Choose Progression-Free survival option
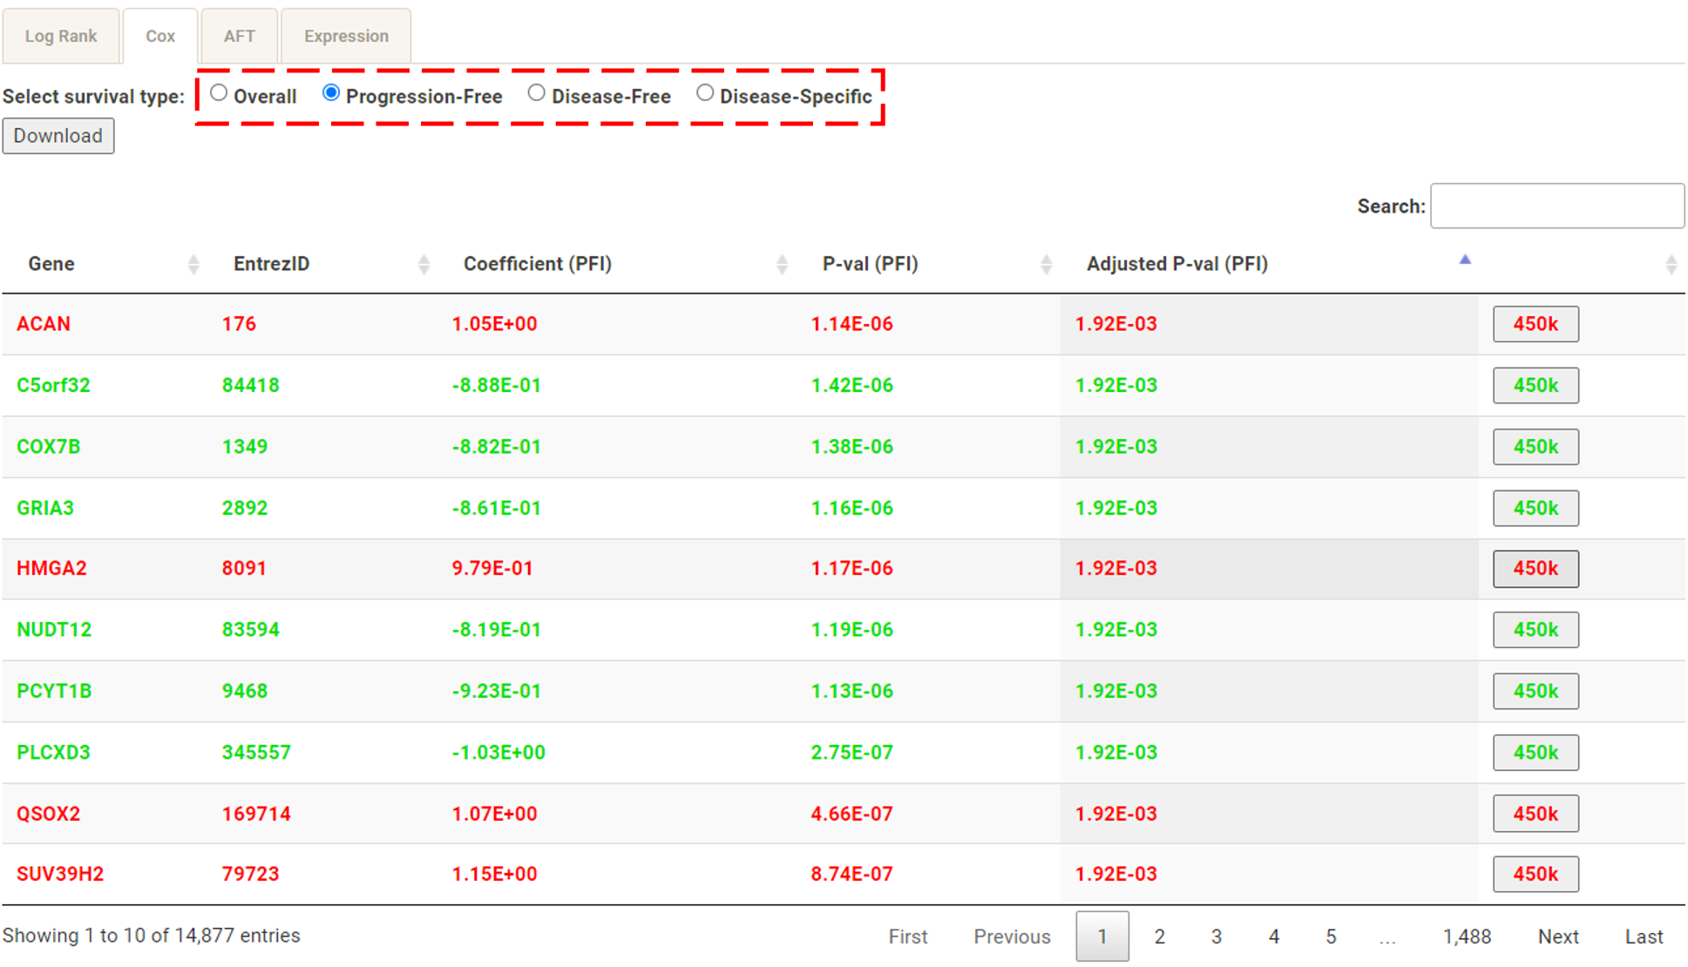Screen dimensions: 1688x967 click(x=331, y=93)
